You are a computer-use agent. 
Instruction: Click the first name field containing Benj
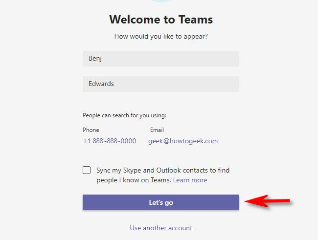click(x=161, y=59)
